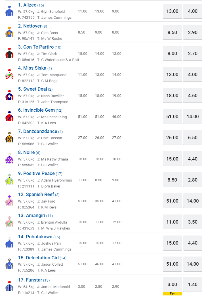Open the Pohutukawa runner link
The width and height of the screenshot is (208, 298).
[39, 237]
